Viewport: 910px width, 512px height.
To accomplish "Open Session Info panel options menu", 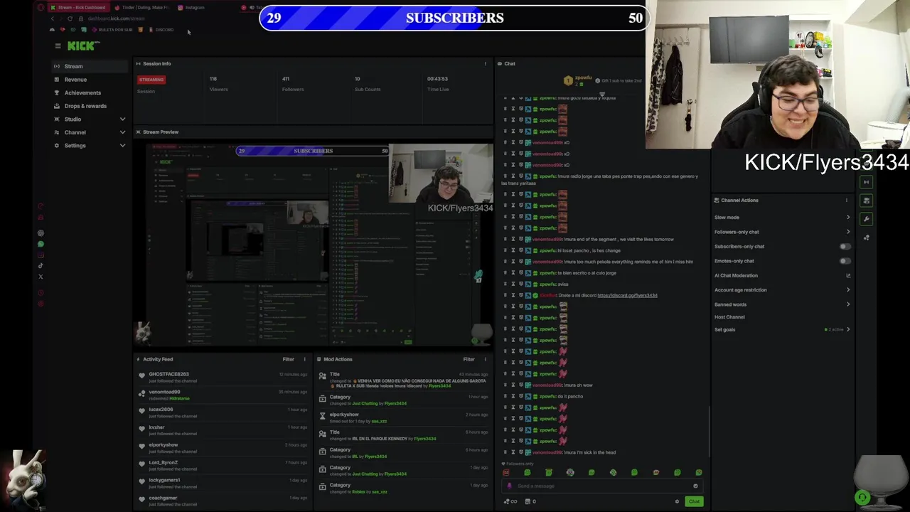I will point(486,64).
